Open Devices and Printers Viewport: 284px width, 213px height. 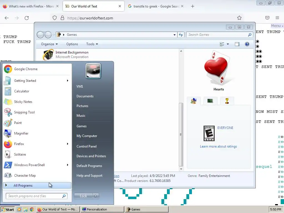tap(91, 156)
